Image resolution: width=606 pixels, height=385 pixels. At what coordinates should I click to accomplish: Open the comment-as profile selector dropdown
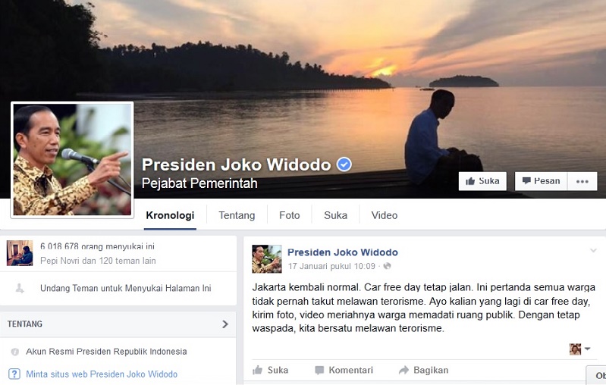(x=579, y=349)
